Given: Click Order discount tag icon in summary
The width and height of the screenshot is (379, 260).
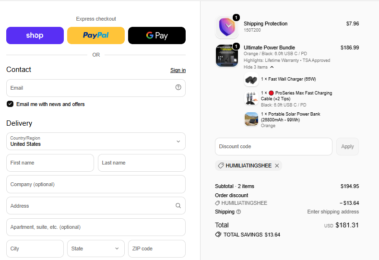Looking at the screenshot, I should point(217,203).
